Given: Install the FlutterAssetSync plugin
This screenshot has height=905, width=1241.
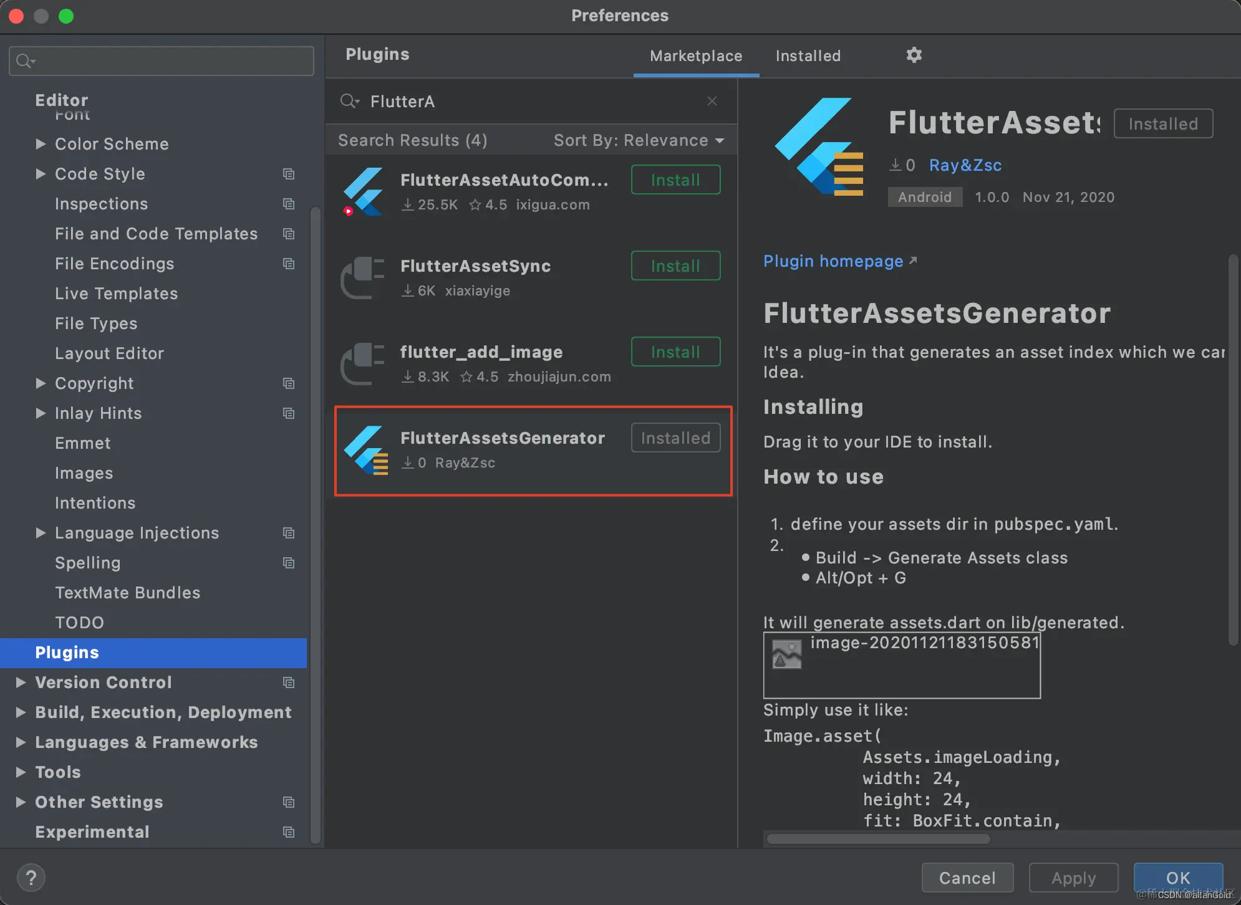Looking at the screenshot, I should coord(675,266).
